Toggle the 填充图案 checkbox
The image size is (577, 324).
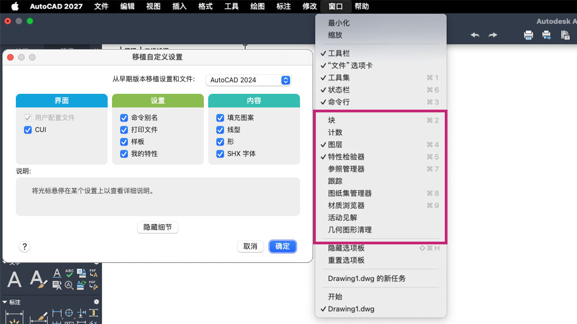tap(220, 118)
